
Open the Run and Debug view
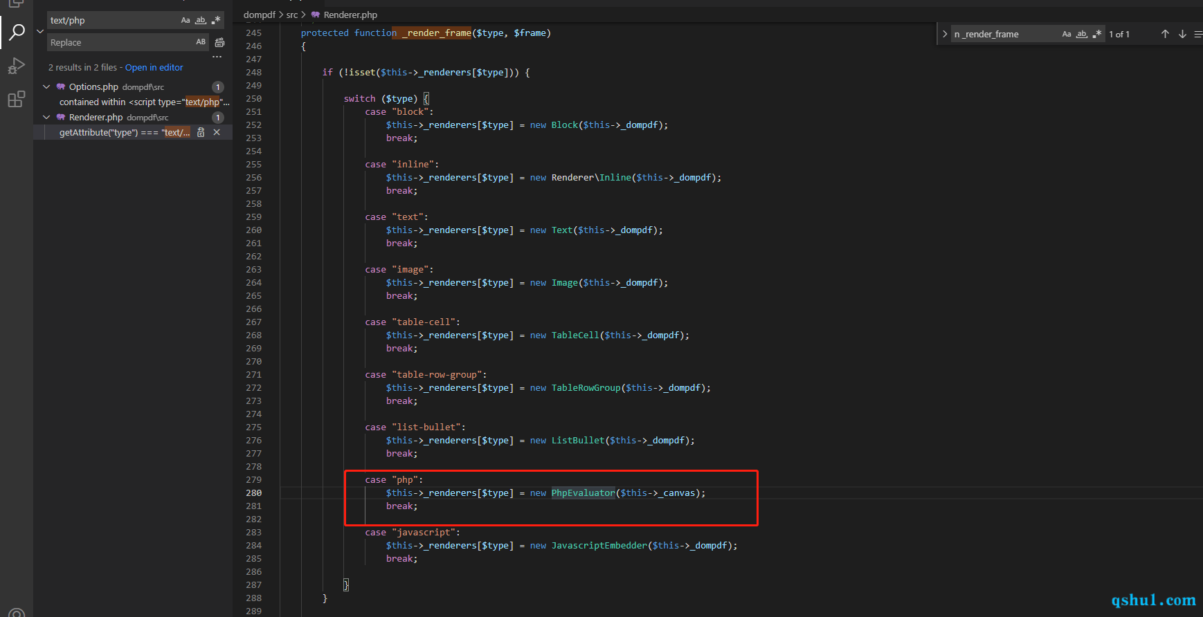(17, 66)
